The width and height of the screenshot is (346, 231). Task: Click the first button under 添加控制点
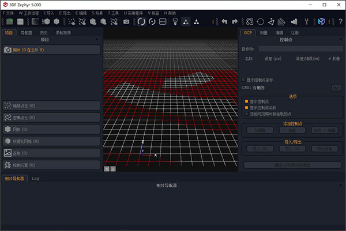260,130
